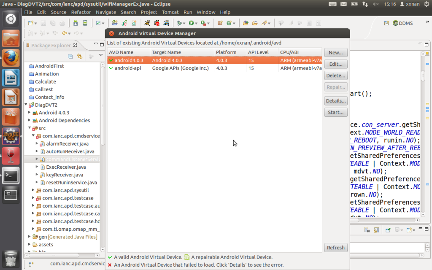
Task: Open the Refactor menu
Action: (x=81, y=12)
